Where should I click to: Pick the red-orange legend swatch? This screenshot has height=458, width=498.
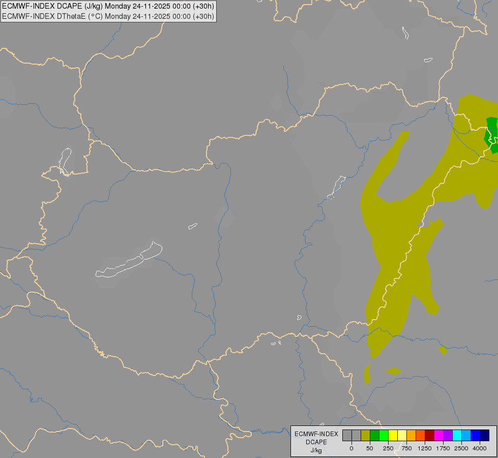tap(421, 435)
